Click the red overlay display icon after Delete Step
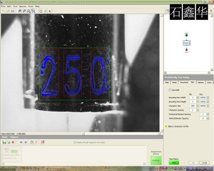The width and height of the screenshot is (214, 171). pyautogui.click(x=42, y=142)
